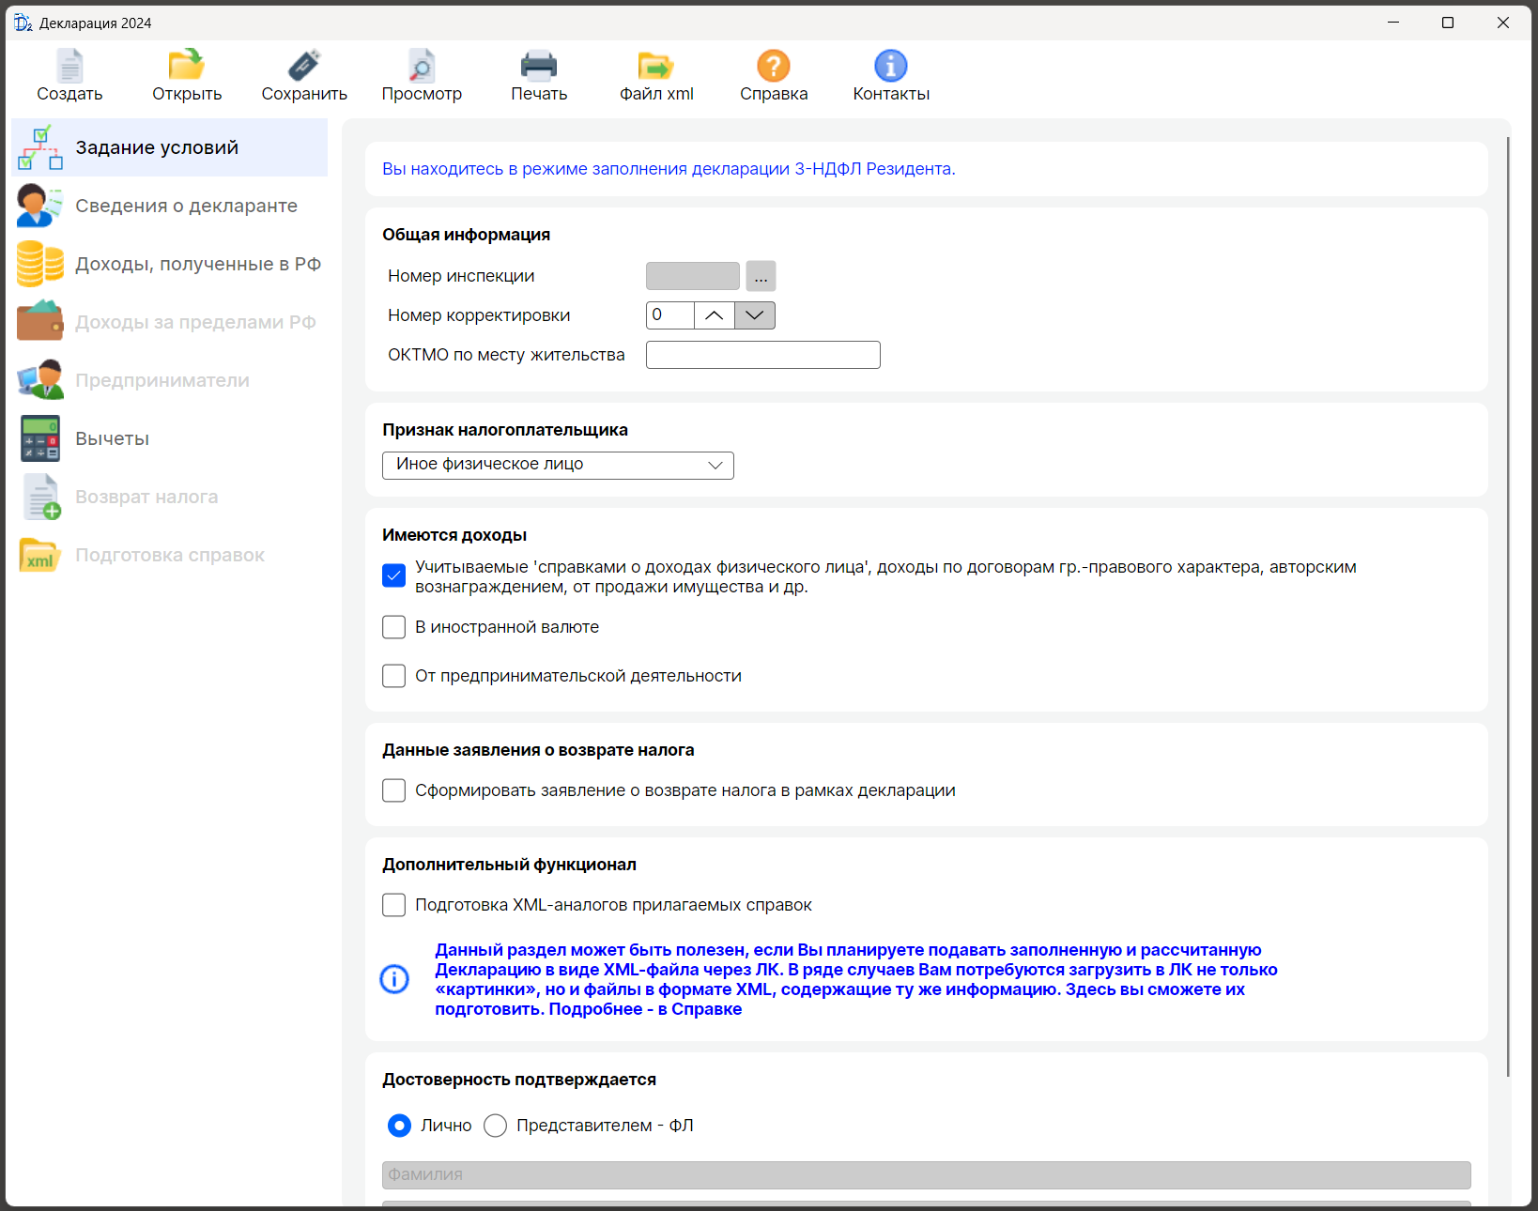The image size is (1538, 1211).
Task: Open the Контакты info icon
Action: 891,67
